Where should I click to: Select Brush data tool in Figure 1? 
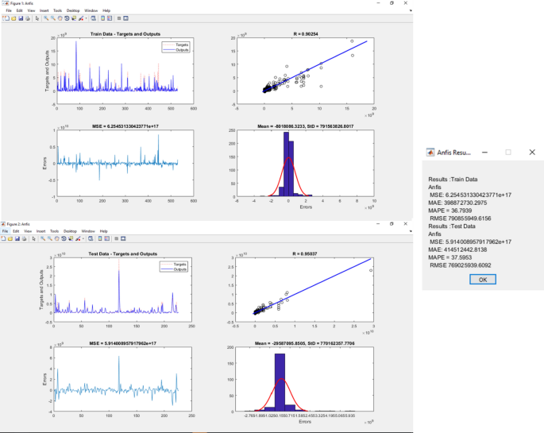81,18
